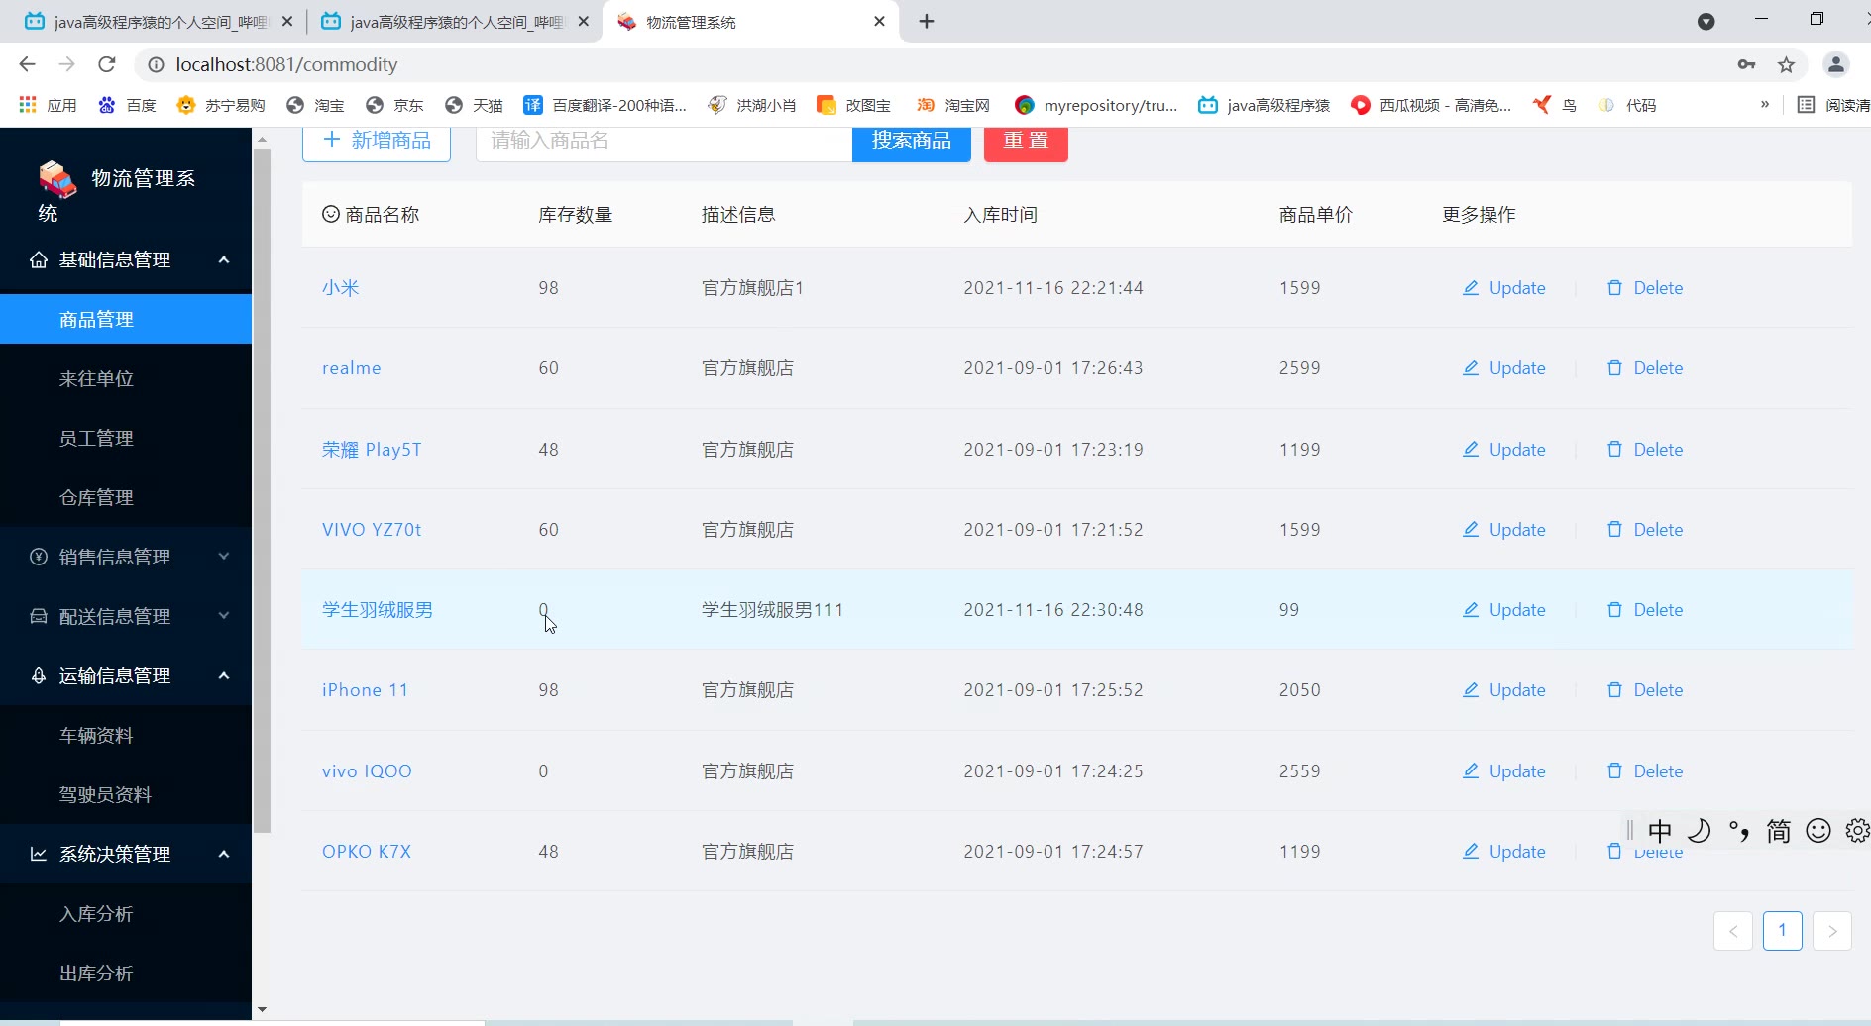
Task: Go to pagination page 1
Action: (x=1782, y=930)
